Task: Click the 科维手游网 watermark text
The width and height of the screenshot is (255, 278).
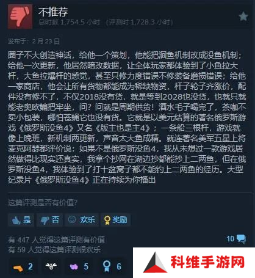Action: click(207, 262)
